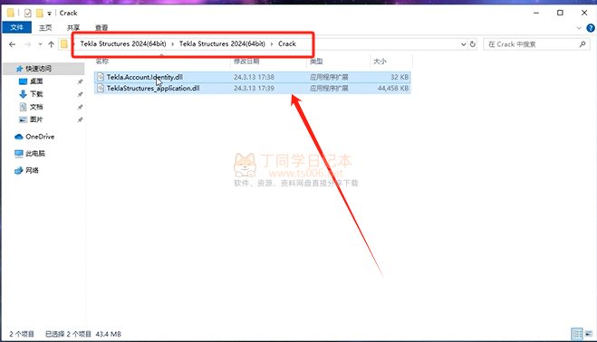Image resolution: width=597 pixels, height=342 pixels.
Task: Open 下载 folder in the sidebar
Action: tap(36, 94)
